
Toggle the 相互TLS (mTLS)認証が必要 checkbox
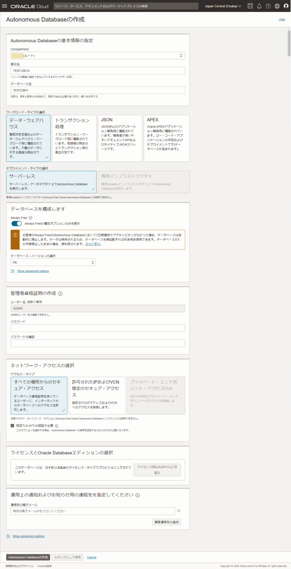pos(13,426)
